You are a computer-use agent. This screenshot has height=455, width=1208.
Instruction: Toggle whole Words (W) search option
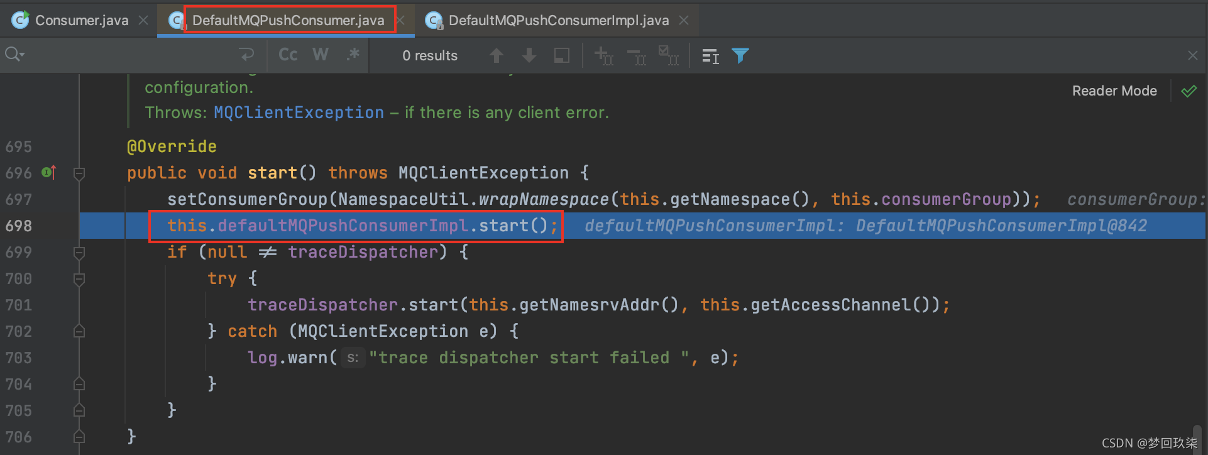320,55
